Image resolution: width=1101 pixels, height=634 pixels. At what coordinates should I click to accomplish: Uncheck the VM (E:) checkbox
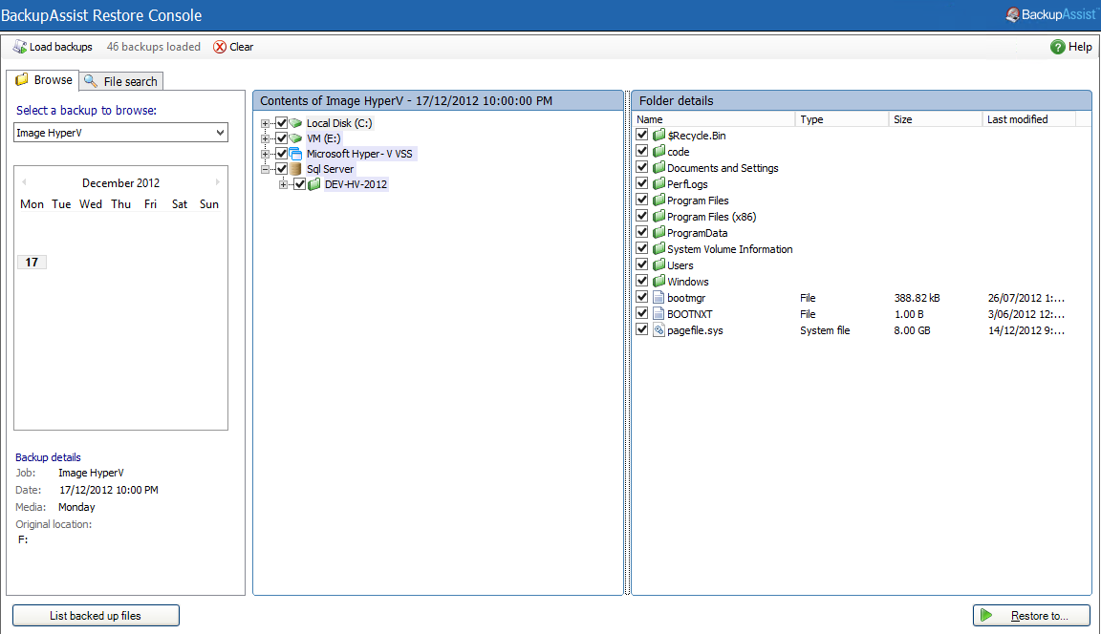point(281,138)
